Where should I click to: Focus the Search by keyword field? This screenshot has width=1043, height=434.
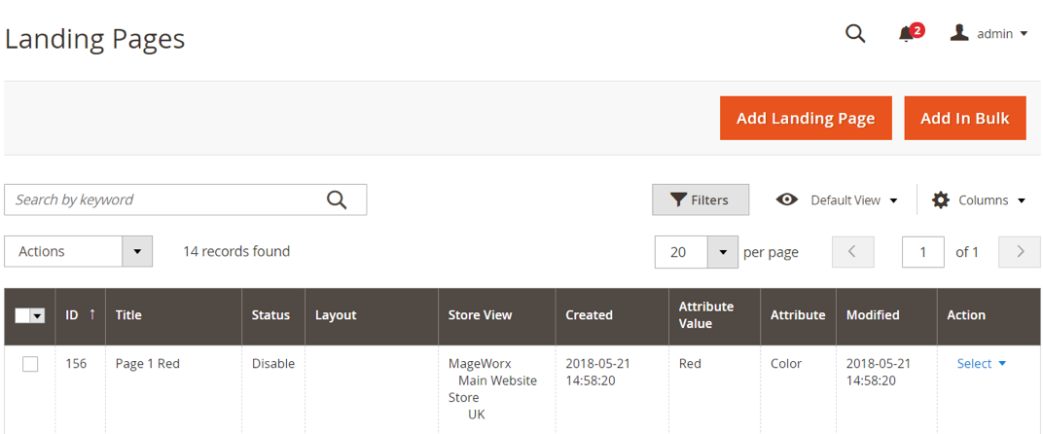(x=186, y=199)
